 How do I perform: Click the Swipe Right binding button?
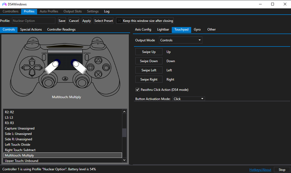(x=149, y=79)
